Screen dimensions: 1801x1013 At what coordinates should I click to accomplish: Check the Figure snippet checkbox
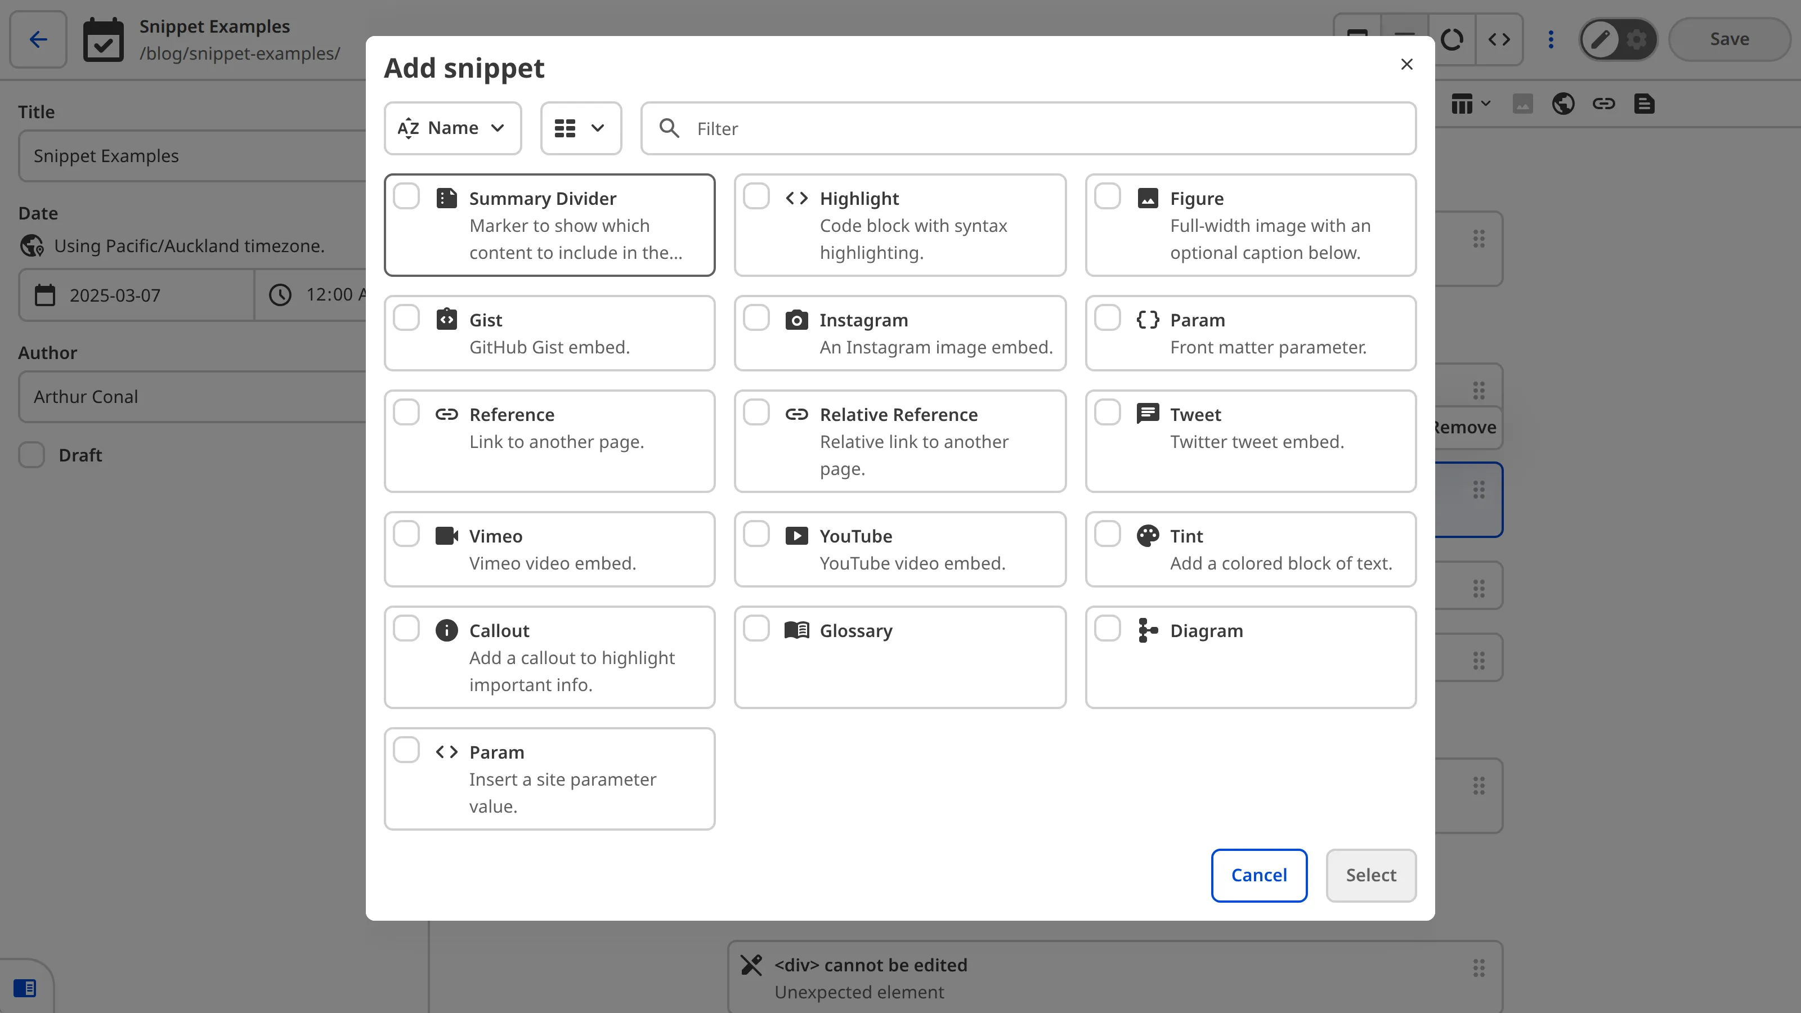(x=1108, y=196)
